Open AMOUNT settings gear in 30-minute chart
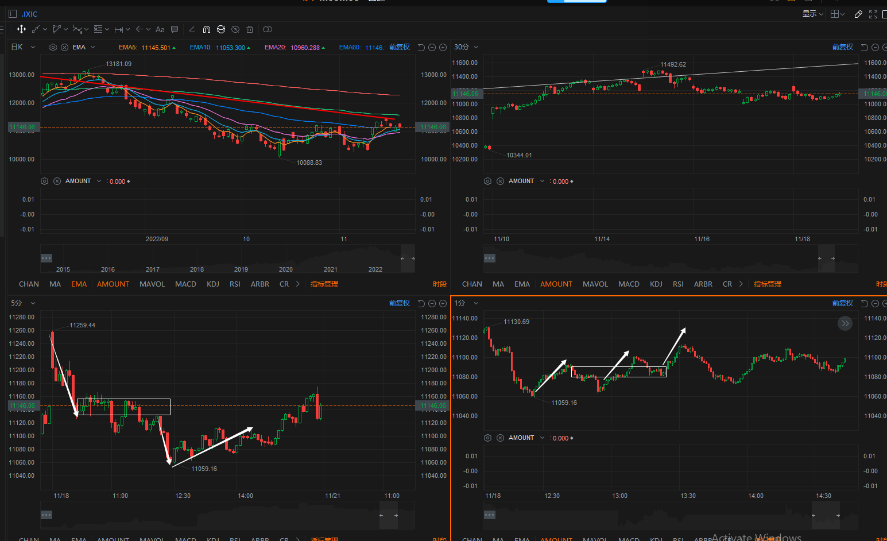 488,181
